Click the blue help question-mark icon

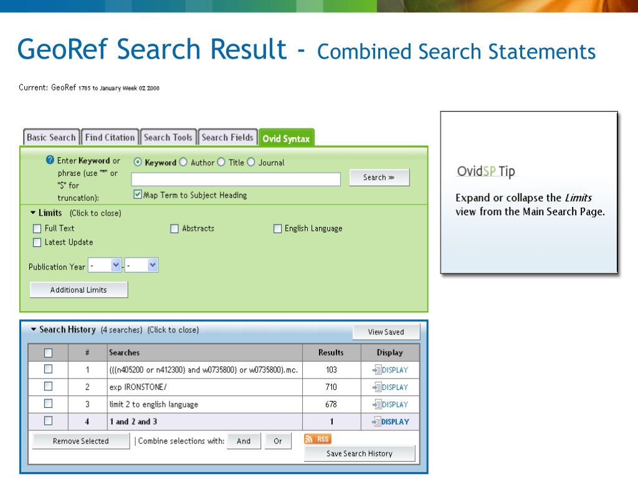50,160
